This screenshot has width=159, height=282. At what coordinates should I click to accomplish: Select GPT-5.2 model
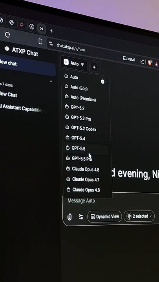(x=85, y=107)
